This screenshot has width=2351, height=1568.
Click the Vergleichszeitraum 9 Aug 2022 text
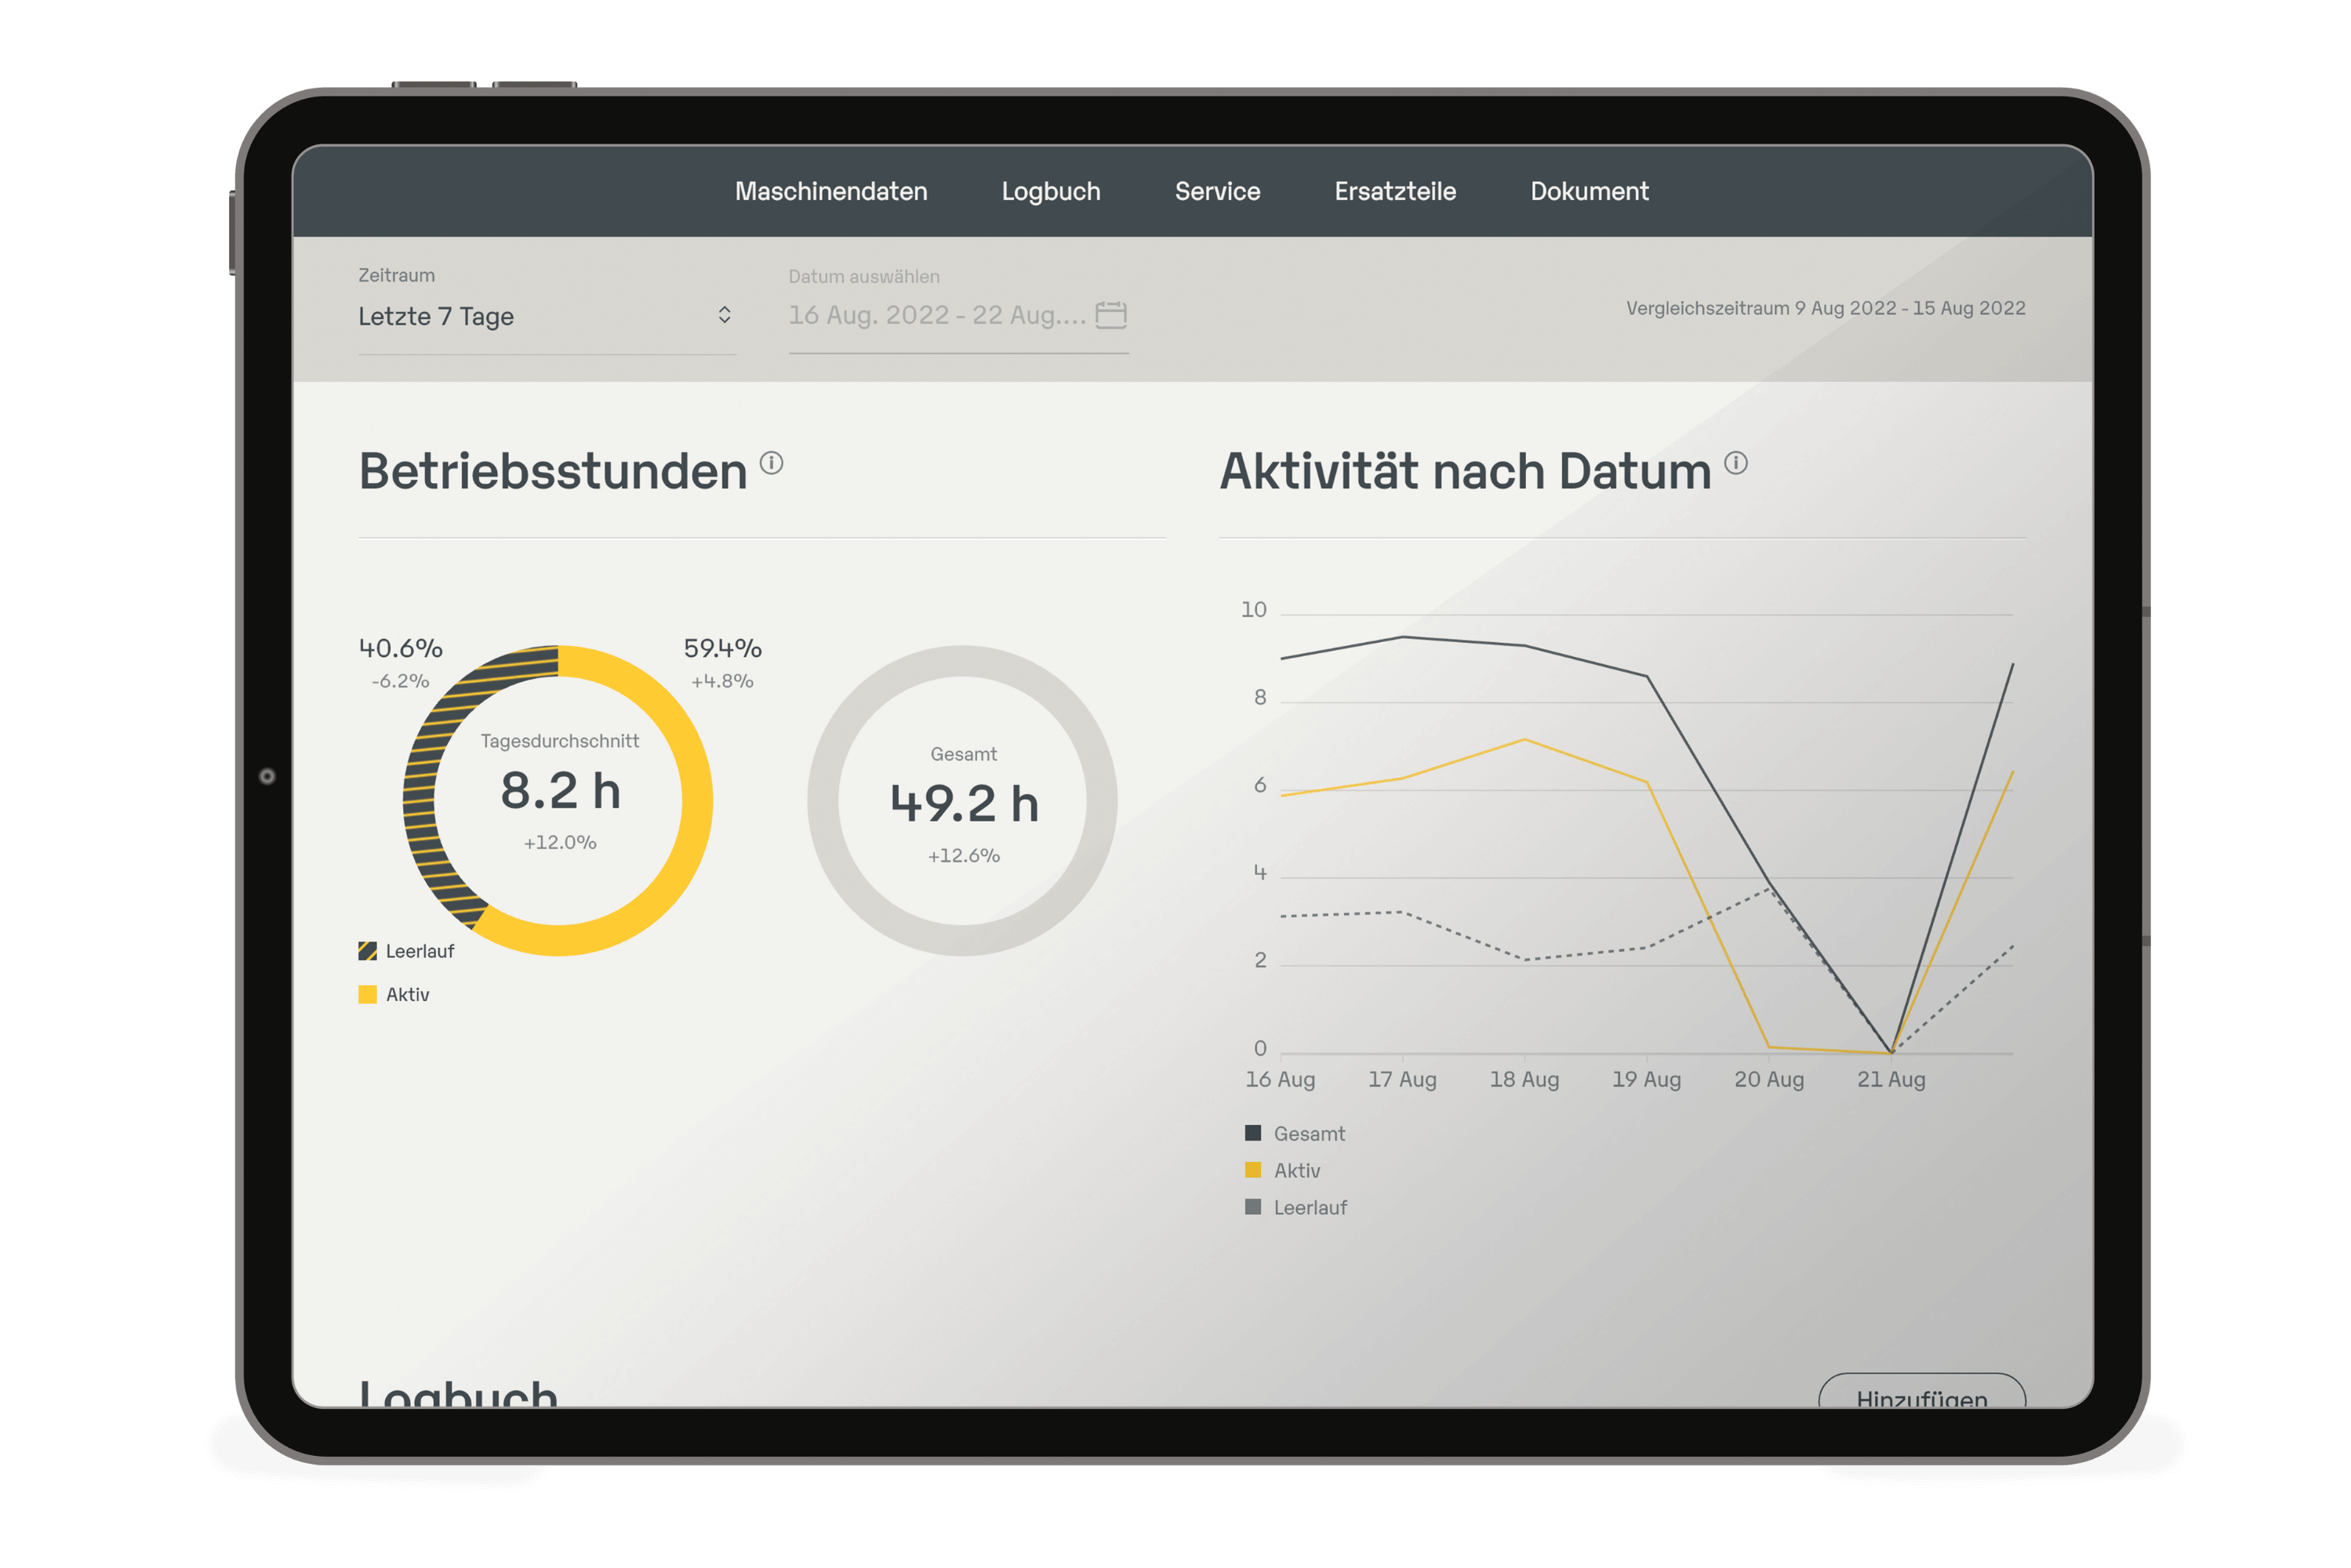[x=1825, y=308]
